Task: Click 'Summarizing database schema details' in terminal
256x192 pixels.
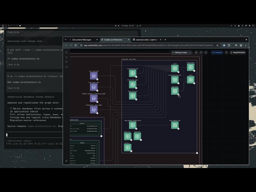Action: [31, 97]
